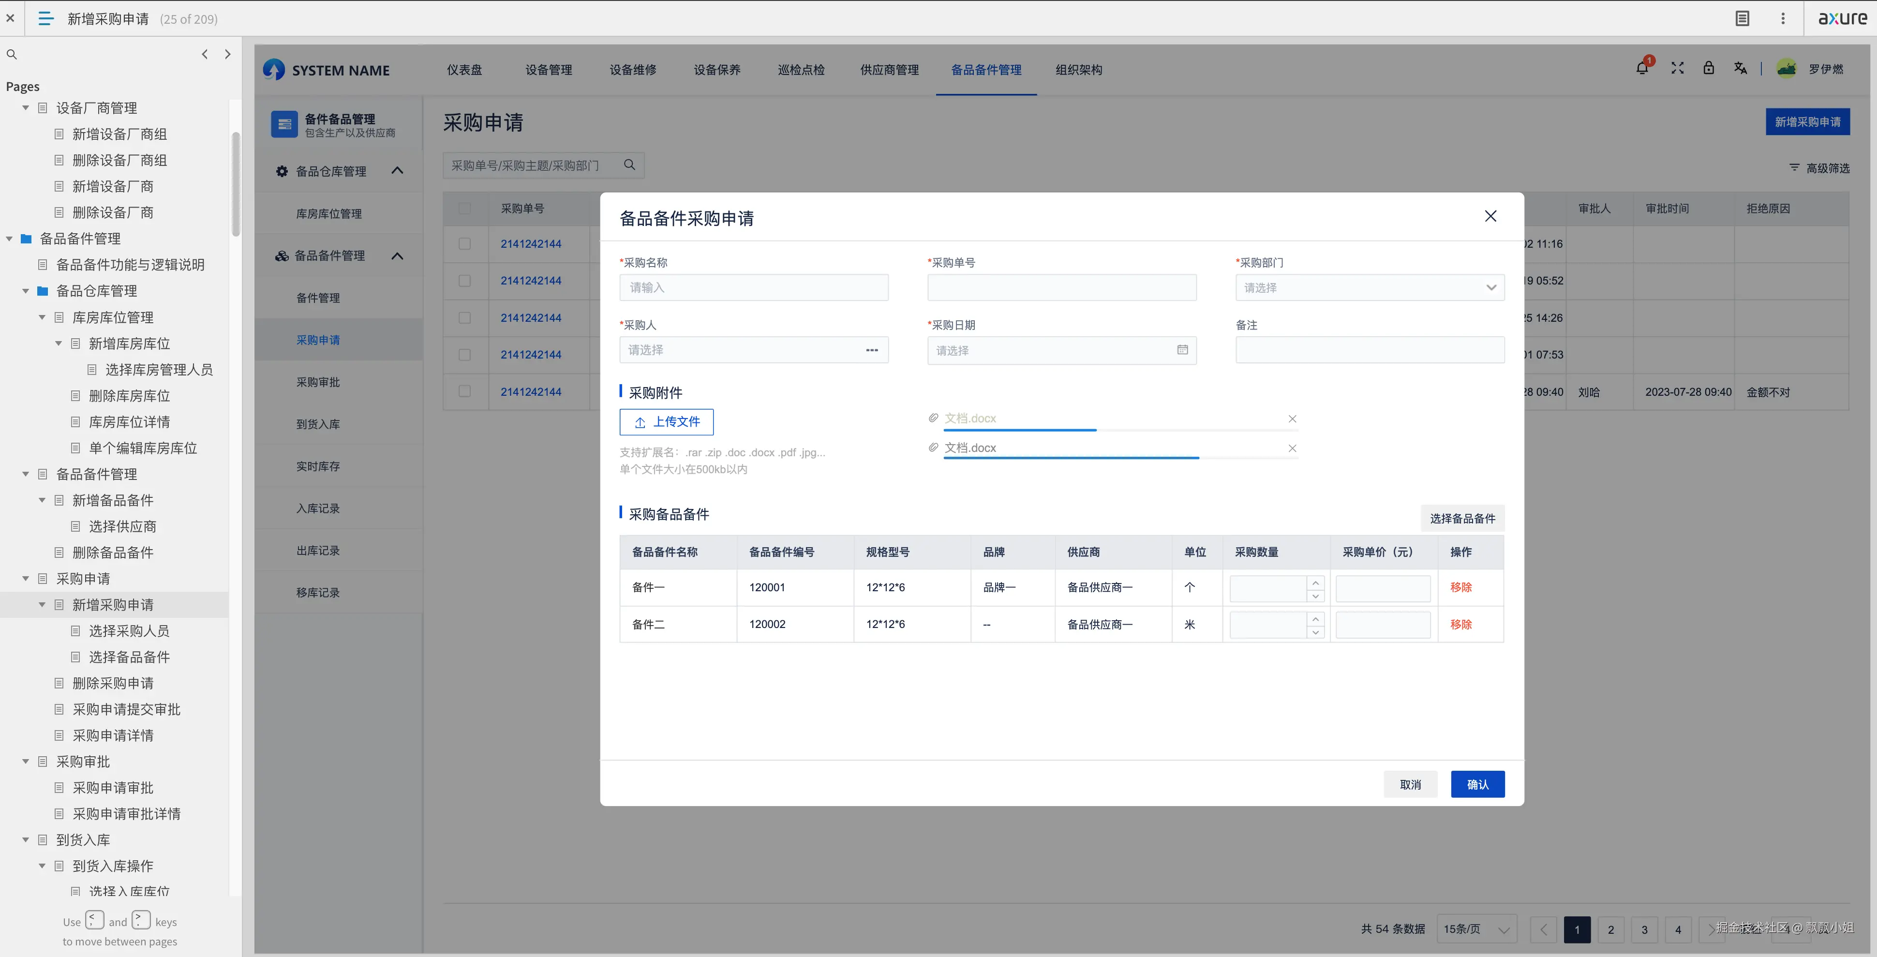The height and width of the screenshot is (957, 1877).
Task: Open the 15条/页 page size dropdown
Action: pos(1475,929)
